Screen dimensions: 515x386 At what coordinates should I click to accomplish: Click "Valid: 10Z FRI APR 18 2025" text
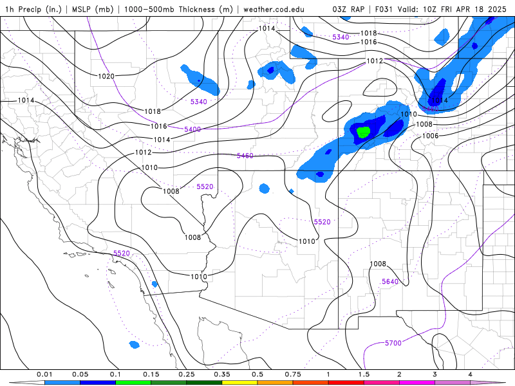point(452,9)
